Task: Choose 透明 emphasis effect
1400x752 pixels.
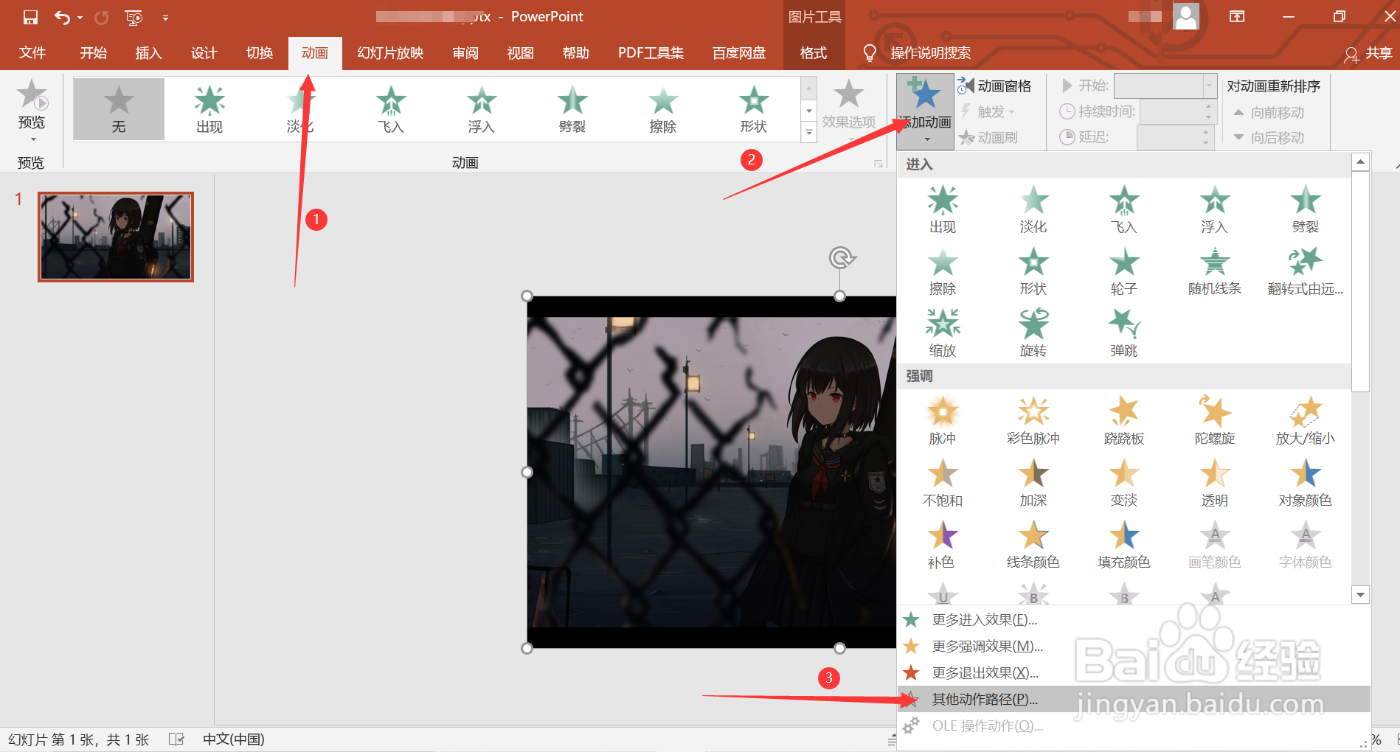Action: tap(1215, 483)
